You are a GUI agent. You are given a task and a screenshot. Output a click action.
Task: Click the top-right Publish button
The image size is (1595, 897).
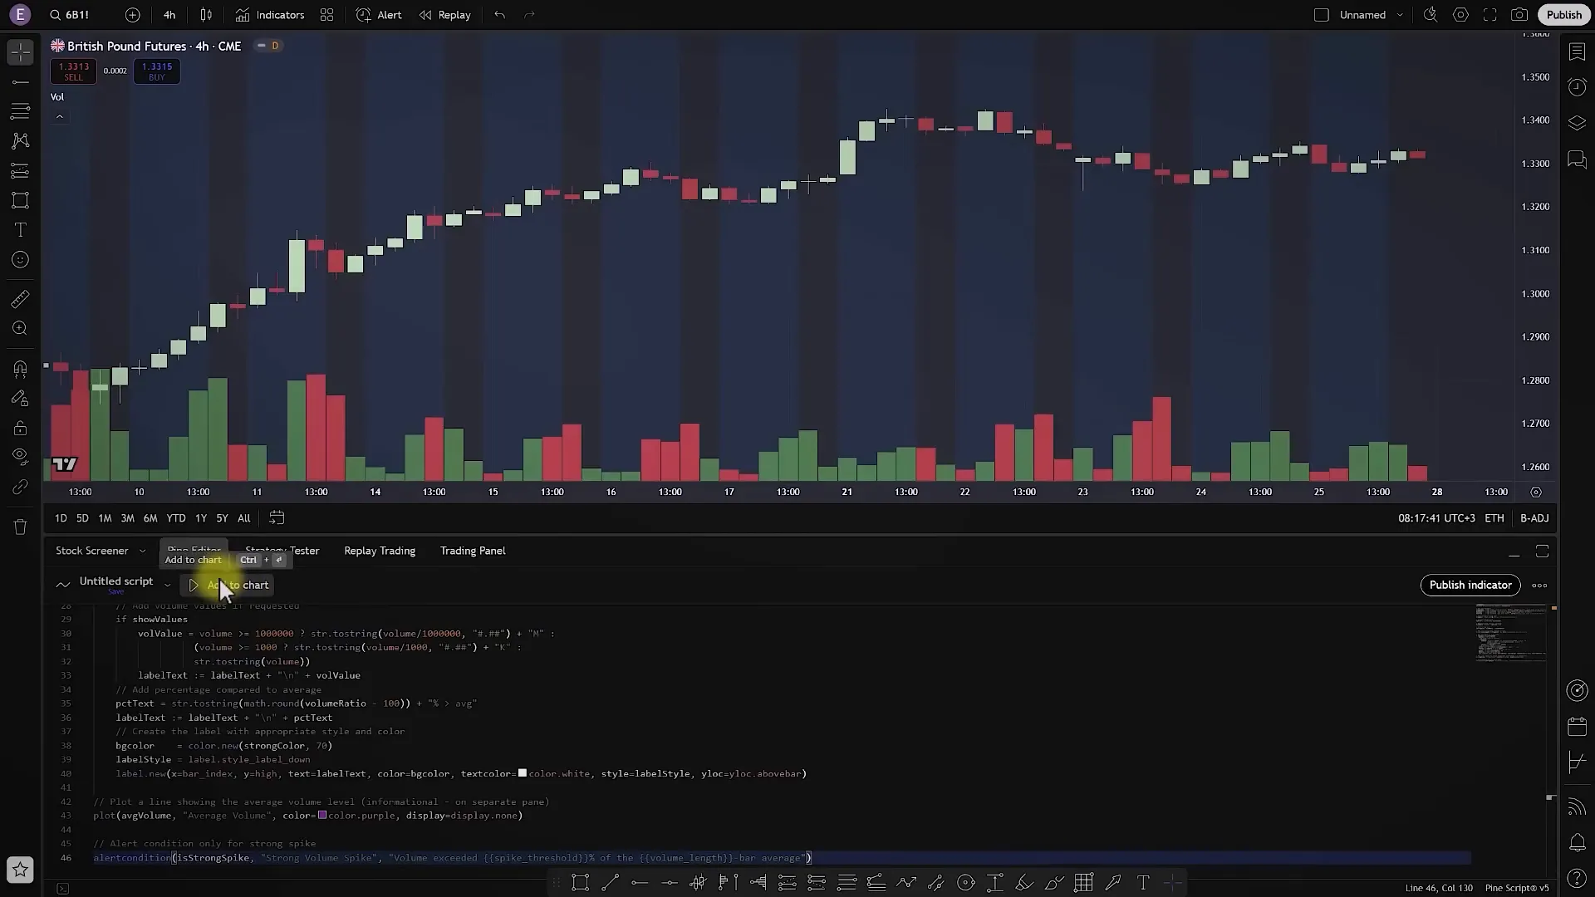[1564, 15]
